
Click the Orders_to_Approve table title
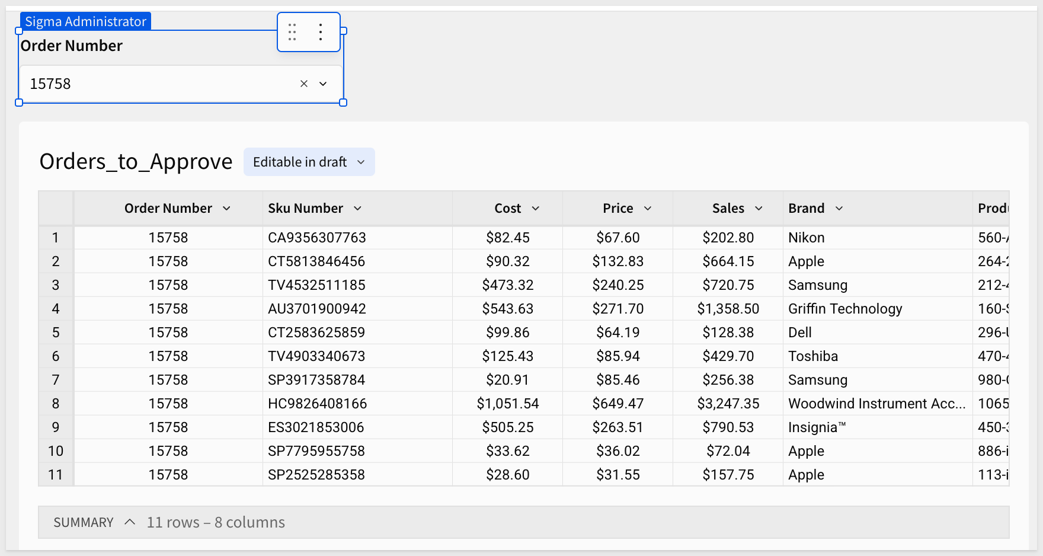136,162
